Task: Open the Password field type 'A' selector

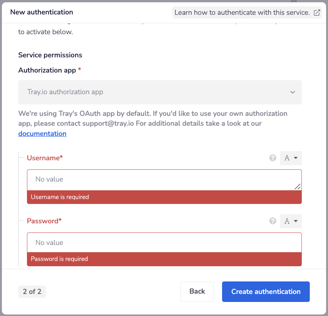Action: (x=291, y=221)
